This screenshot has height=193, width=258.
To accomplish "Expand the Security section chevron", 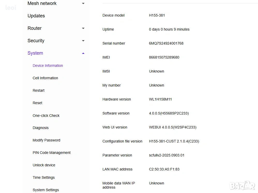I will (x=83, y=41).
